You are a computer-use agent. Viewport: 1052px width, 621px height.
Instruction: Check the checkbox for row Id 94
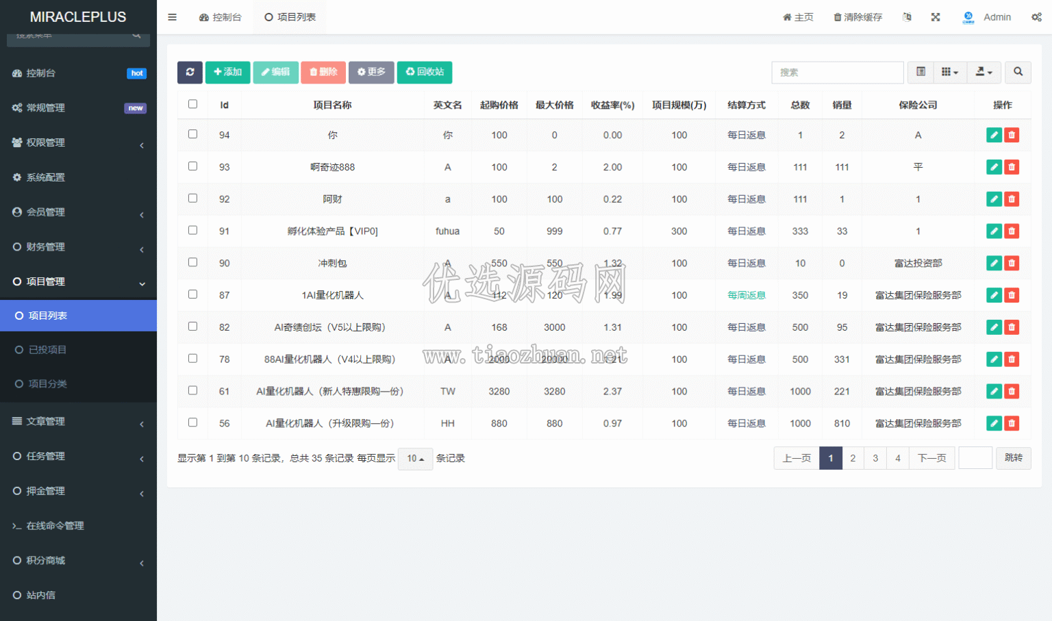(x=192, y=134)
